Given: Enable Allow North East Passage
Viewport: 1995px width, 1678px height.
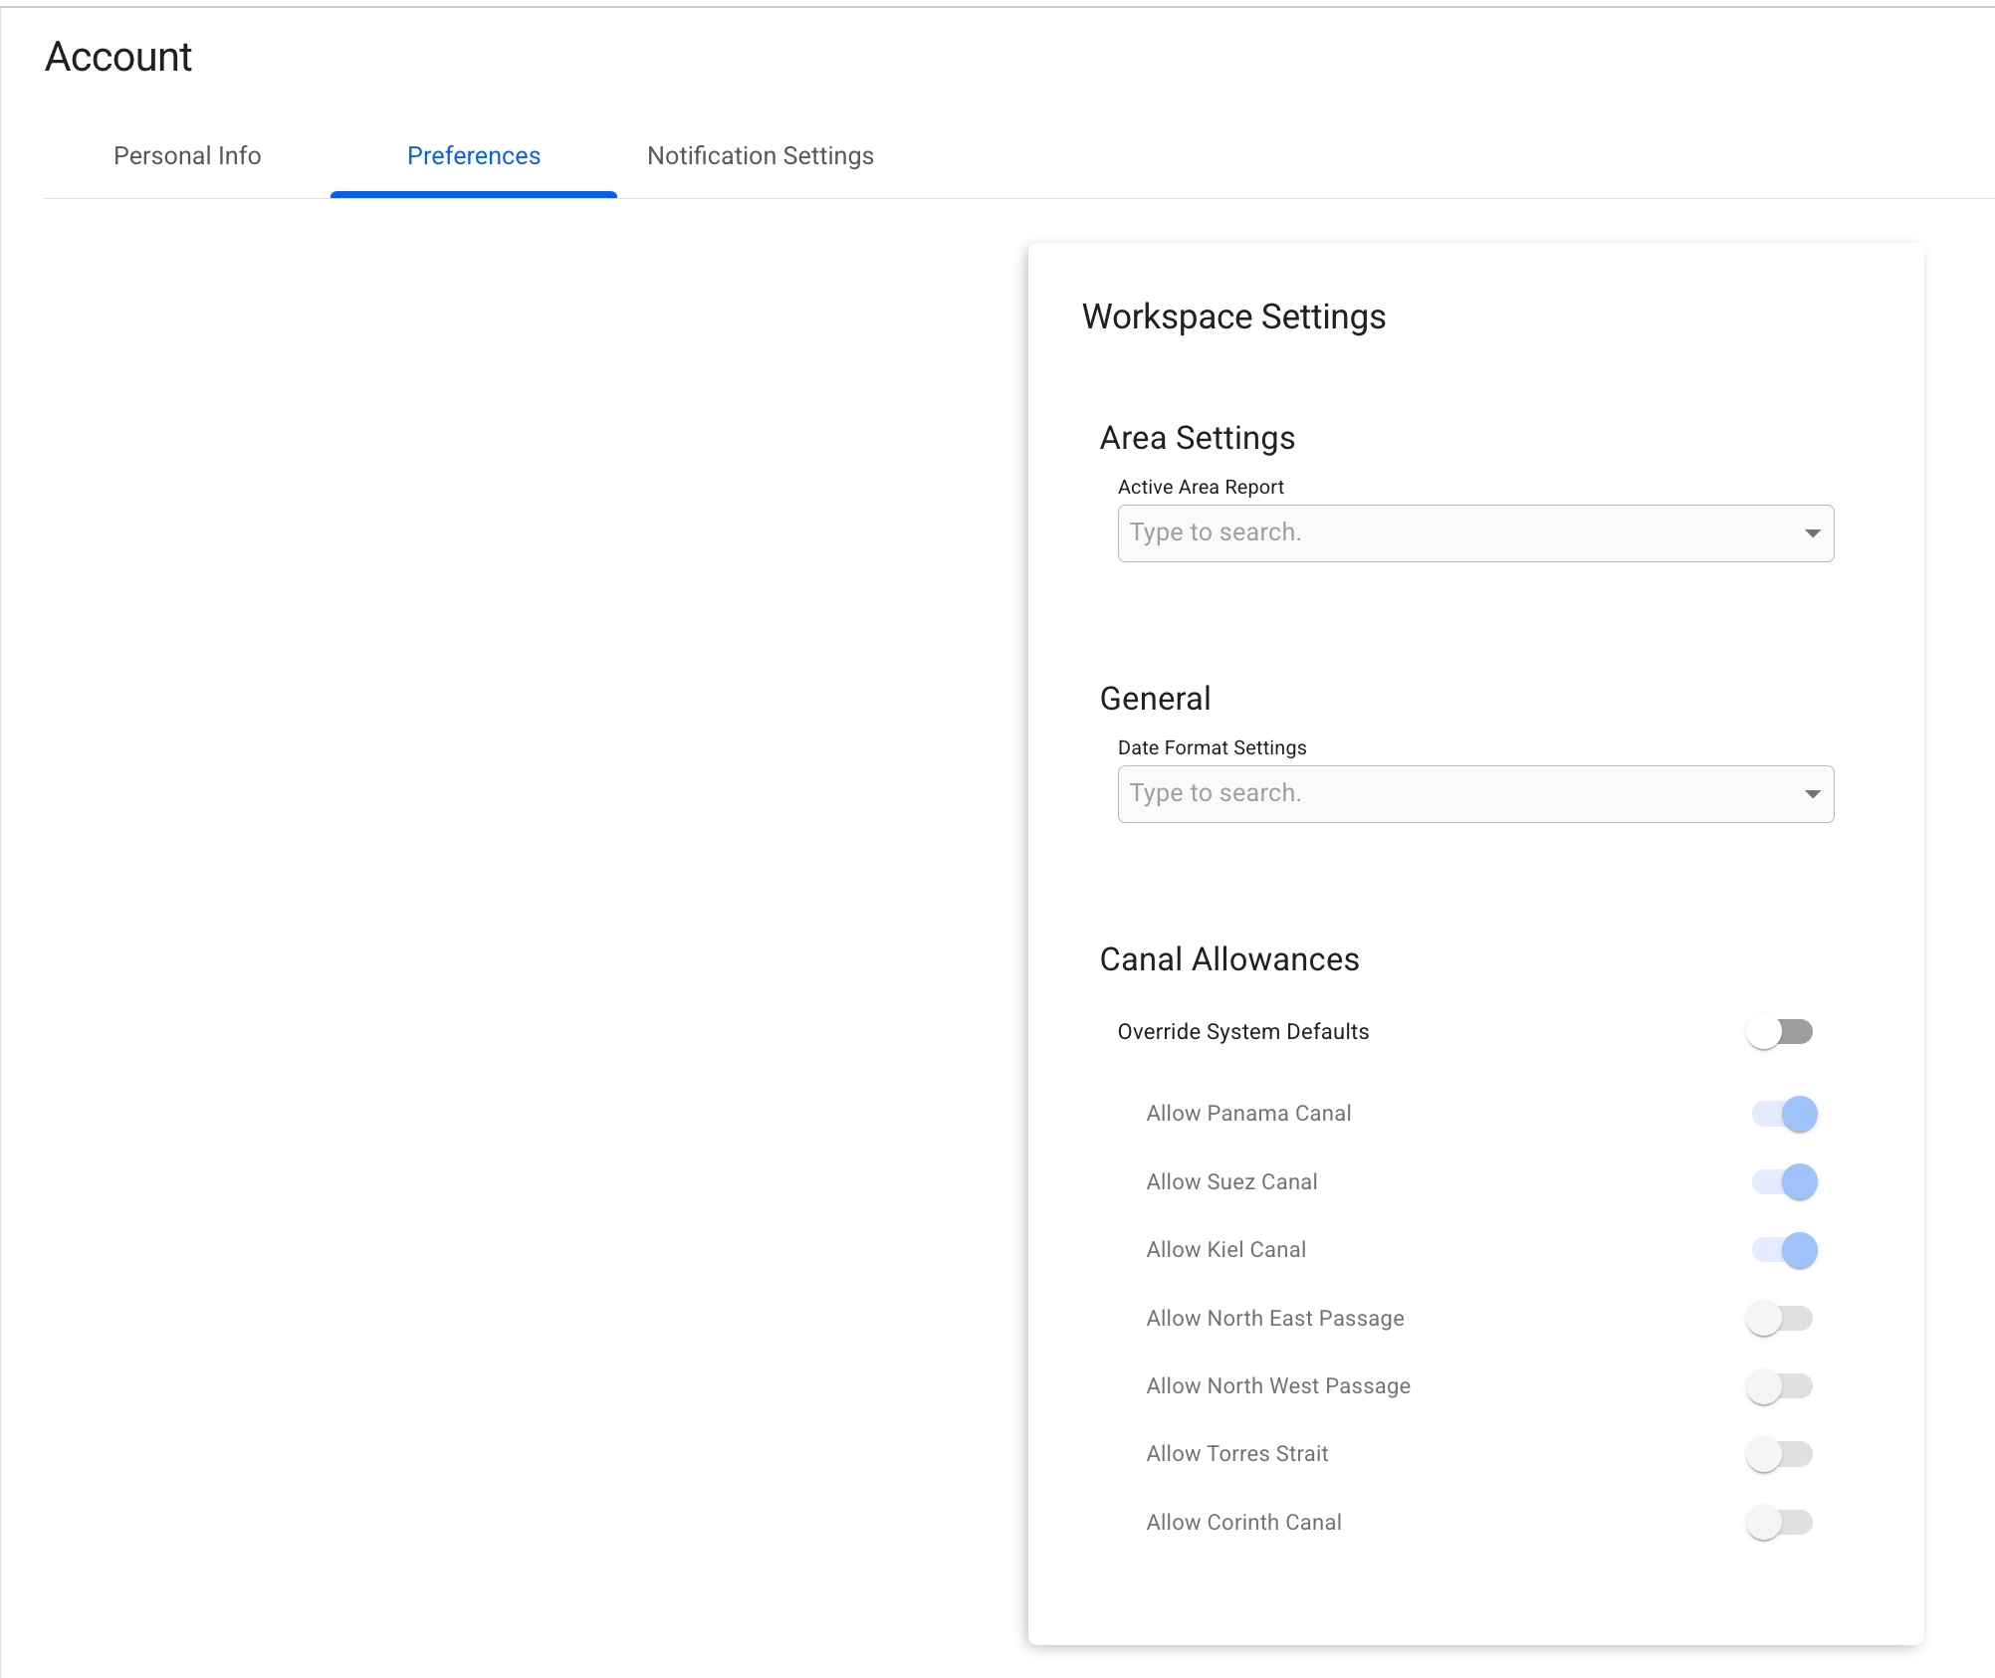Looking at the screenshot, I should (x=1780, y=1319).
